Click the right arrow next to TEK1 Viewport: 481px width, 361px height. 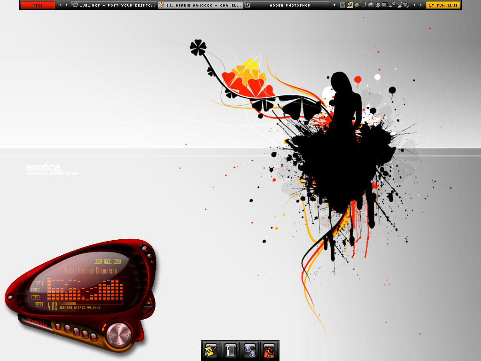(x=67, y=5)
